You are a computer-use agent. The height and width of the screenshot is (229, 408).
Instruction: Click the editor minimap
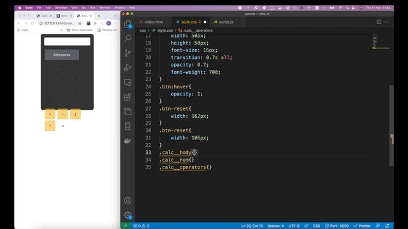pyautogui.click(x=381, y=41)
